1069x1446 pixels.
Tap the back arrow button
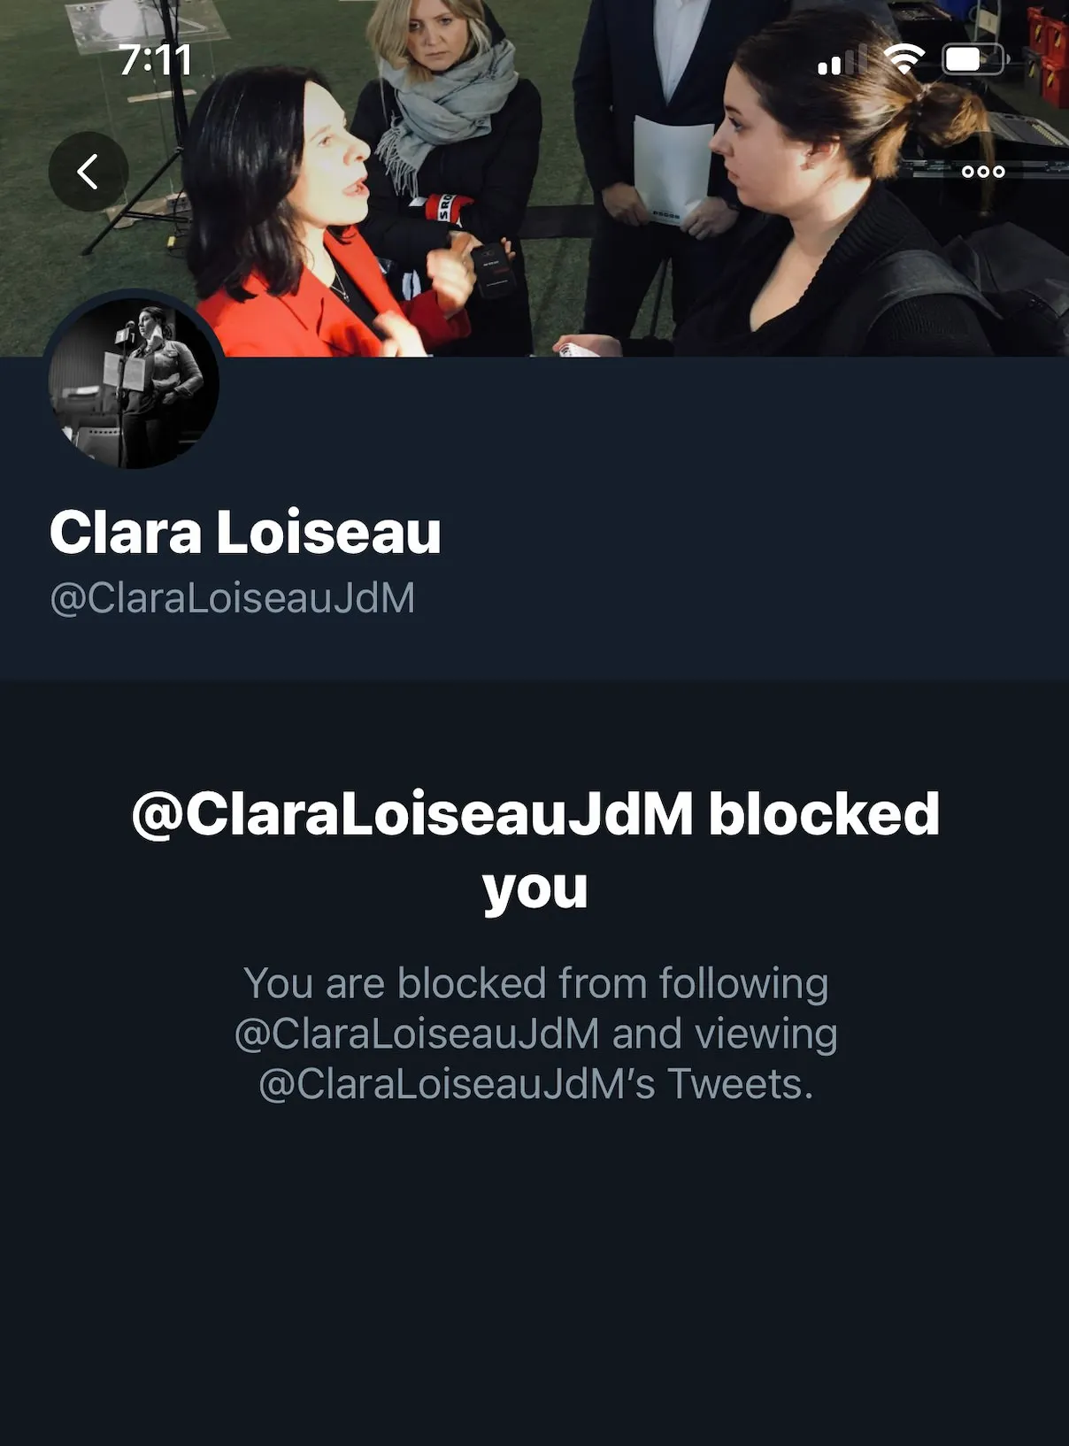coord(88,172)
